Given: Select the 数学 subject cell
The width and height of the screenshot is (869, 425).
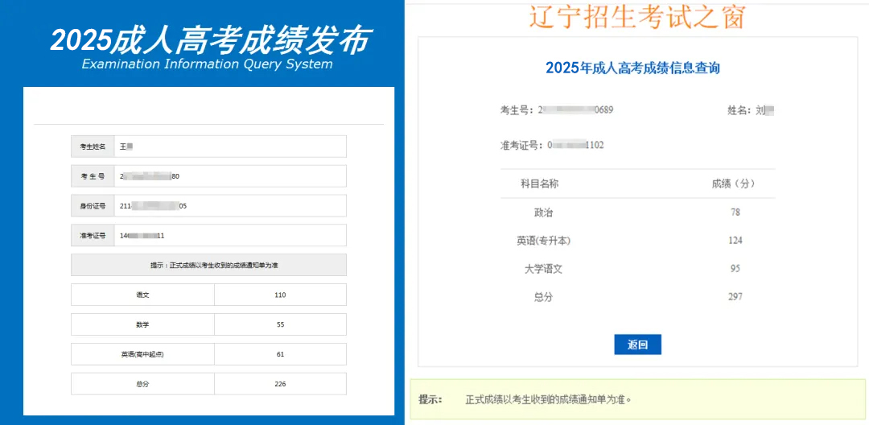Looking at the screenshot, I should pyautogui.click(x=142, y=324).
